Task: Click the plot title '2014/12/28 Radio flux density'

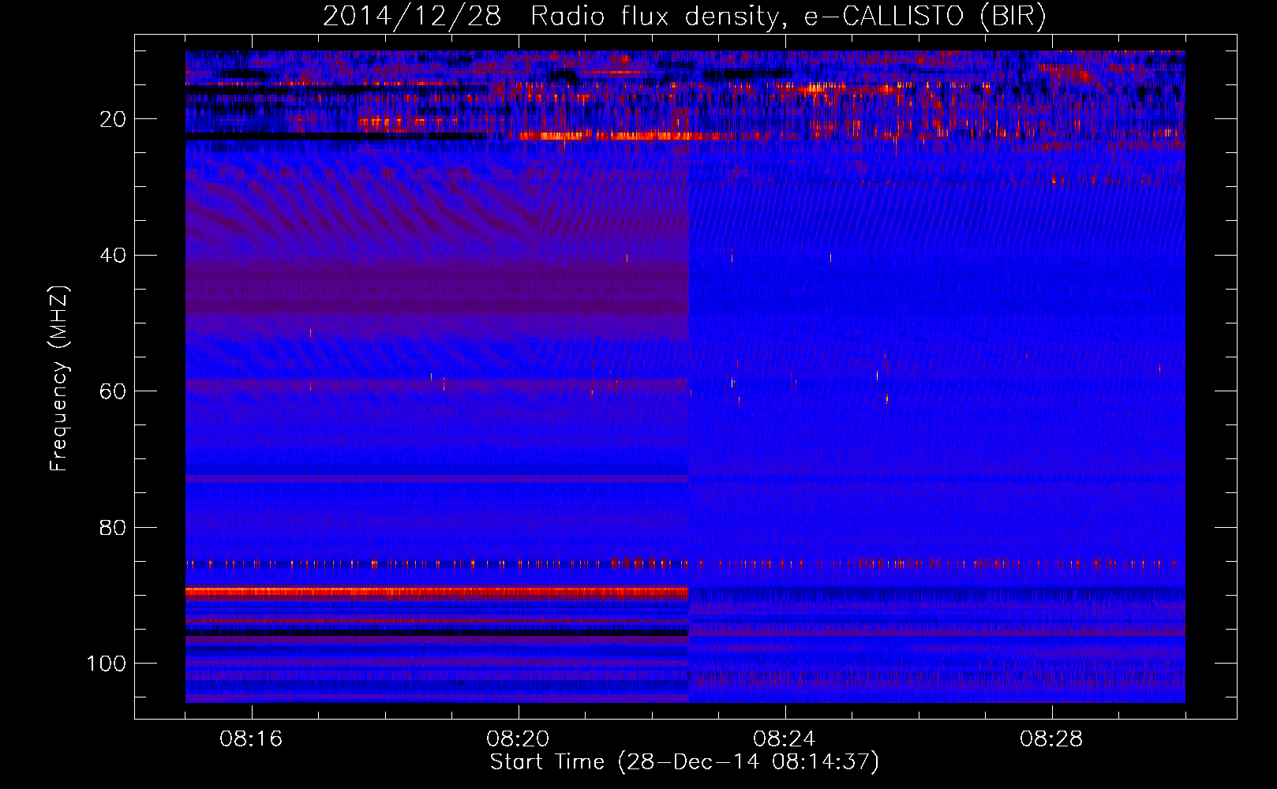Action: 552,16
